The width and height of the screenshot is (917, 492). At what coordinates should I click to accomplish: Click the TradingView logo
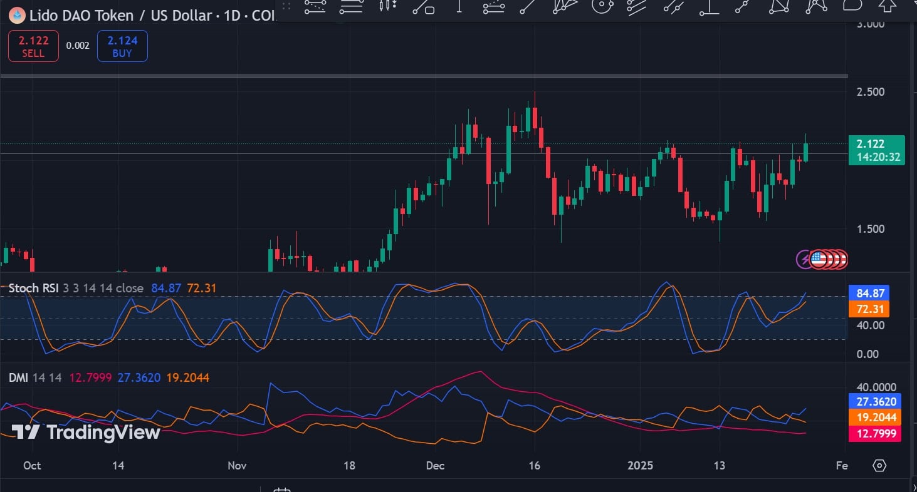click(86, 432)
